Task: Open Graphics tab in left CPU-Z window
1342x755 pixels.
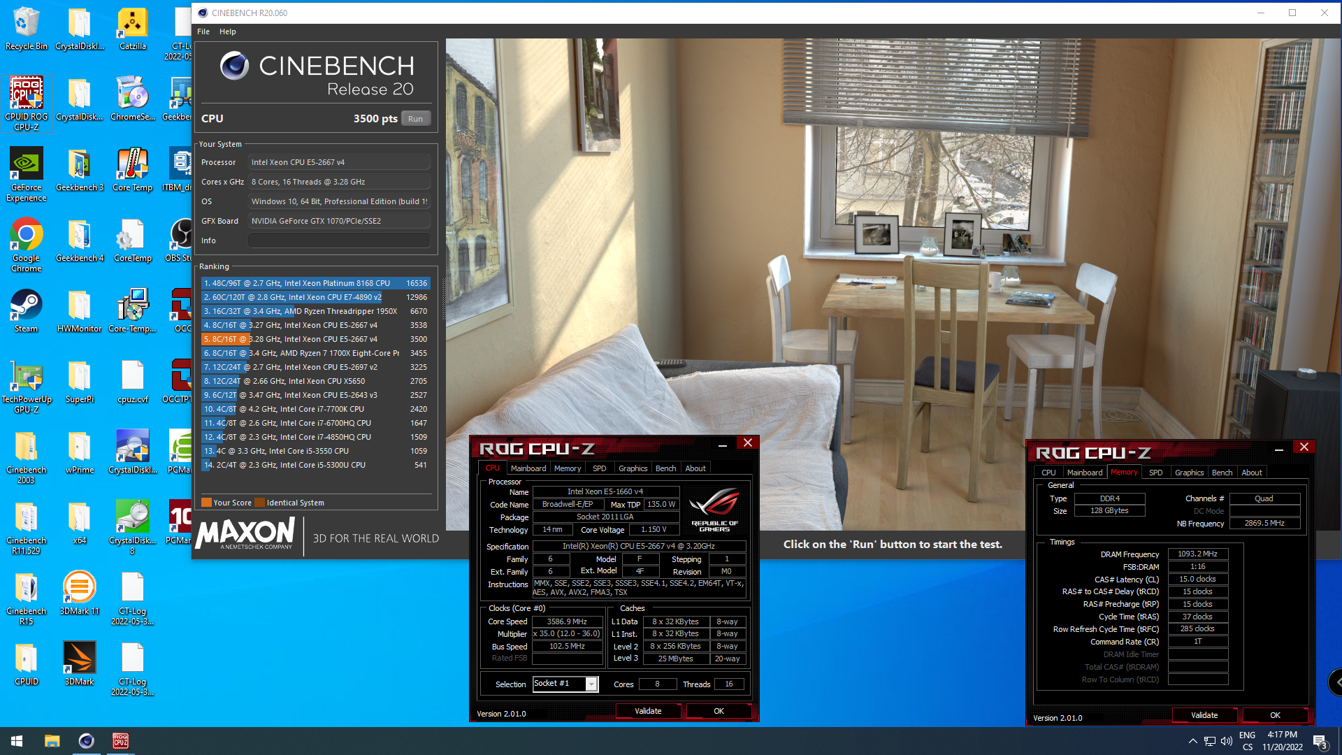Action: pos(633,468)
